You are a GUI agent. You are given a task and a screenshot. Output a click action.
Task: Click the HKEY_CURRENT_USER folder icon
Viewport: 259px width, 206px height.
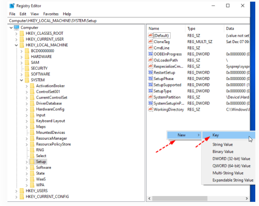pyautogui.click(x=22, y=39)
